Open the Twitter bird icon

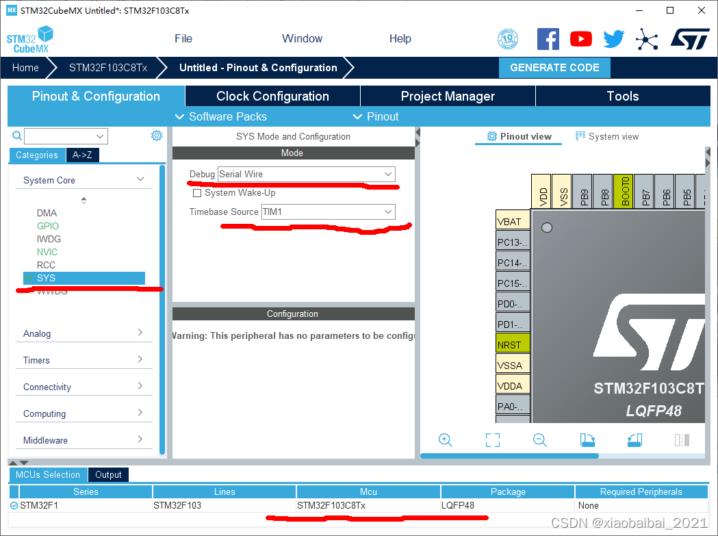[x=613, y=39]
